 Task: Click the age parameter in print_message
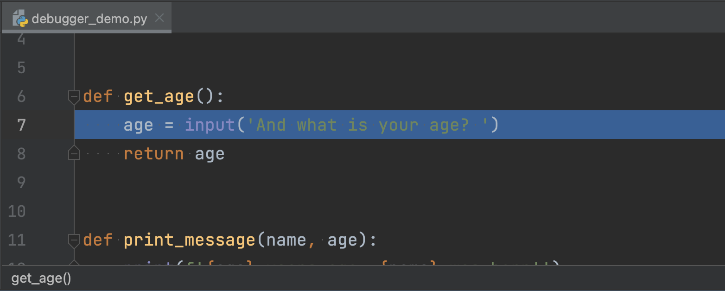tap(345, 240)
